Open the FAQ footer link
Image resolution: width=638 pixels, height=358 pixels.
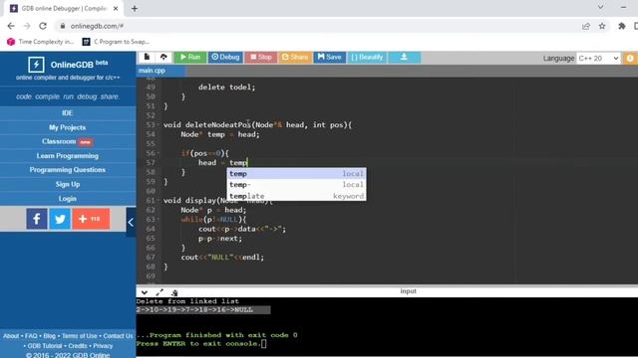click(31, 336)
